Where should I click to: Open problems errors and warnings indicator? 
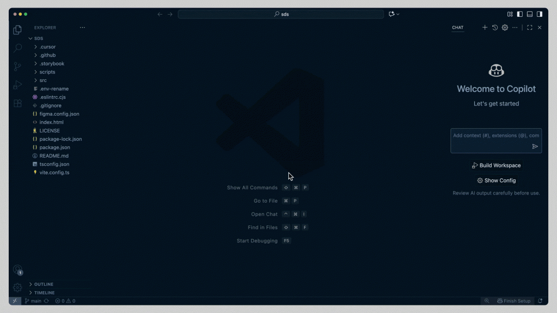pyautogui.click(x=65, y=301)
